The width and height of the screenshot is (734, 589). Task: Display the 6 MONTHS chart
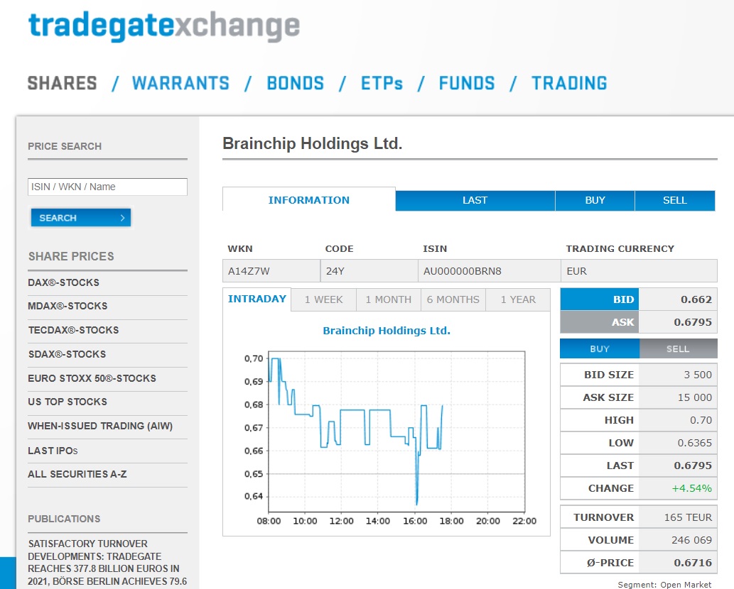453,299
